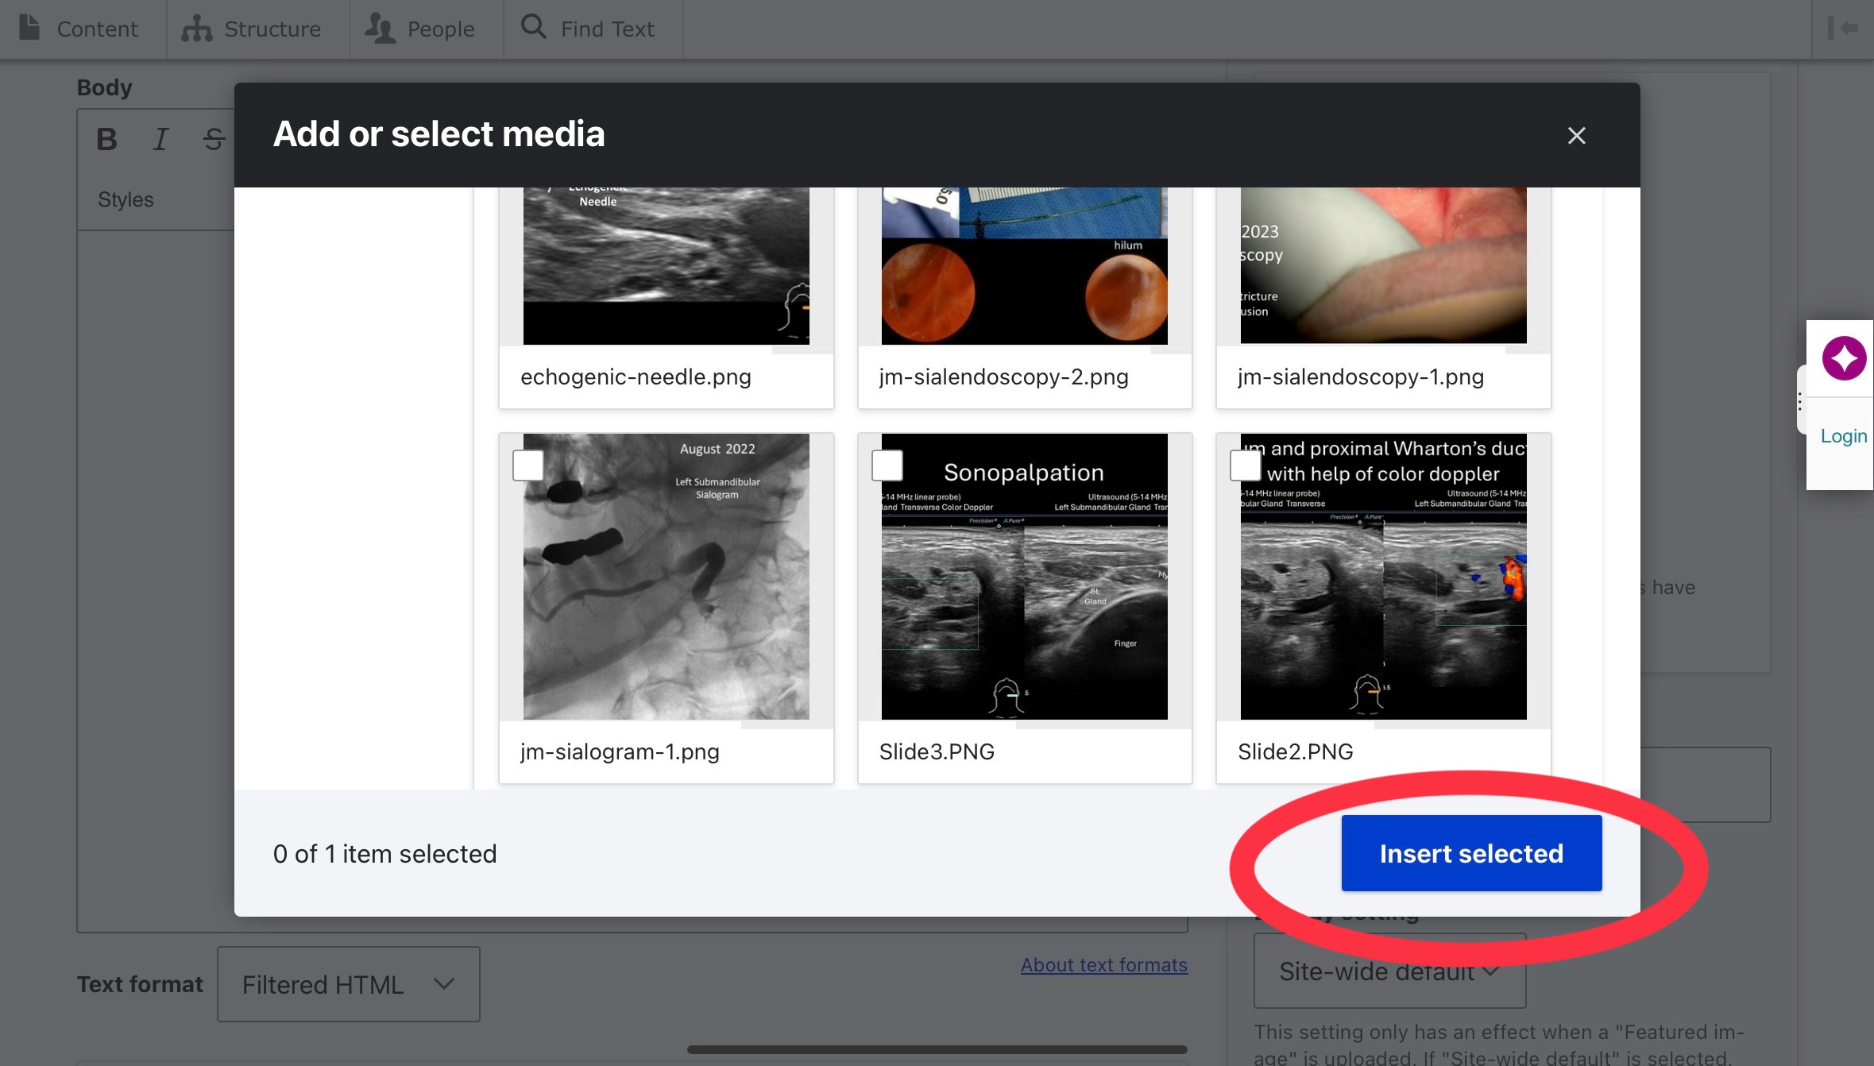Click the Strikethrough formatting icon
Image resolution: width=1874 pixels, height=1066 pixels.
pos(213,139)
